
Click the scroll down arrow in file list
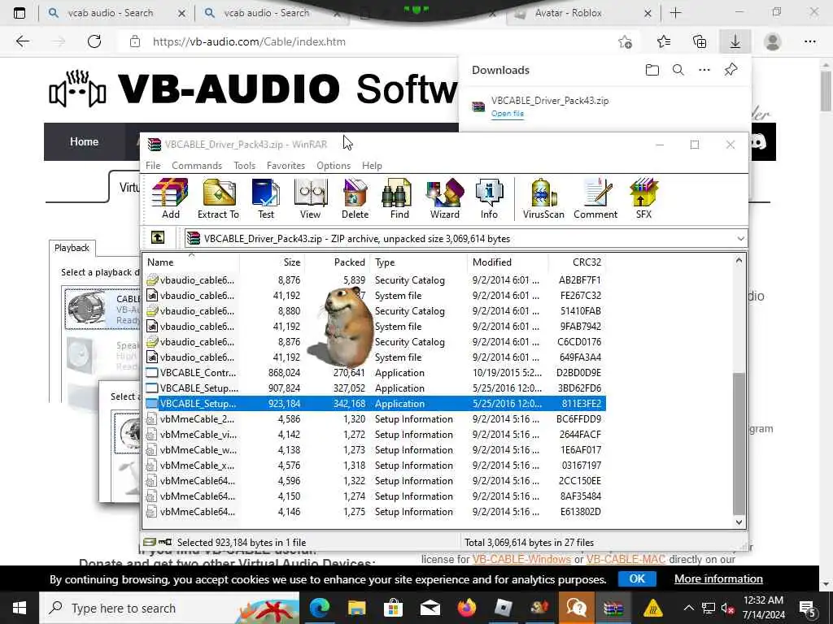pyautogui.click(x=739, y=522)
